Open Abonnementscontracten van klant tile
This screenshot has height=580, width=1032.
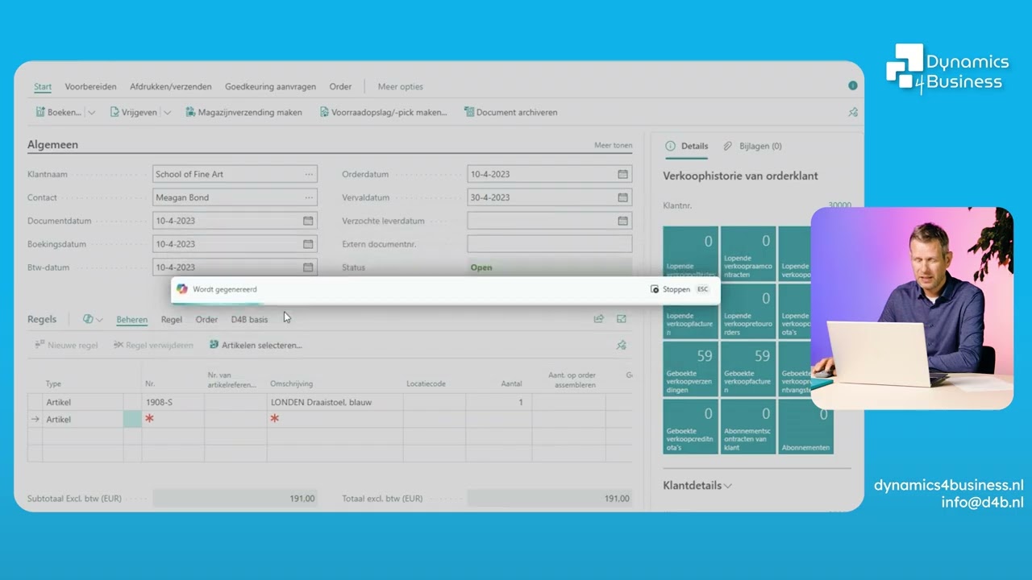pos(748,427)
